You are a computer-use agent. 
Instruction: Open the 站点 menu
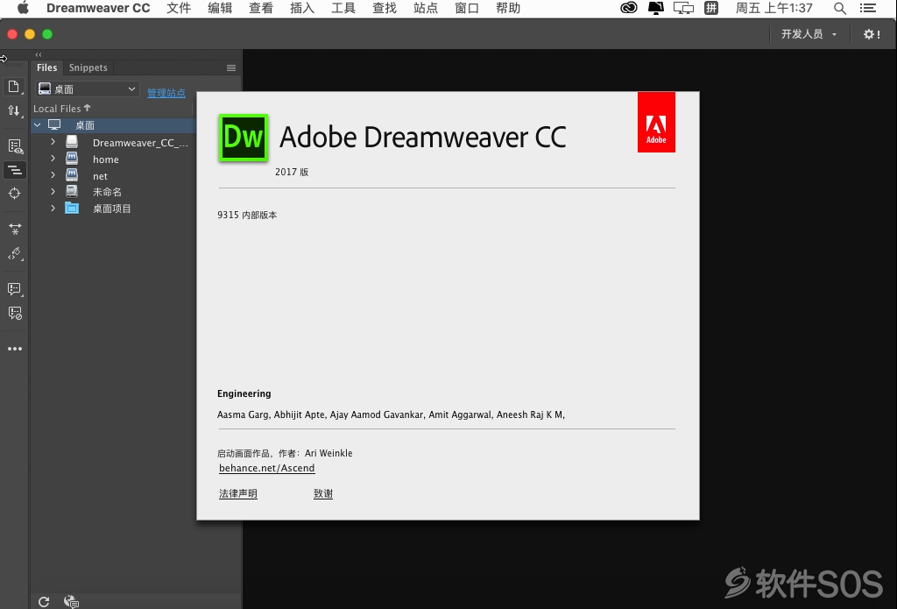click(426, 8)
